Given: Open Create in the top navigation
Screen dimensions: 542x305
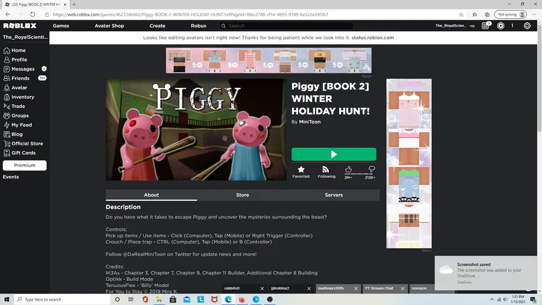Looking at the screenshot, I should coord(157,26).
